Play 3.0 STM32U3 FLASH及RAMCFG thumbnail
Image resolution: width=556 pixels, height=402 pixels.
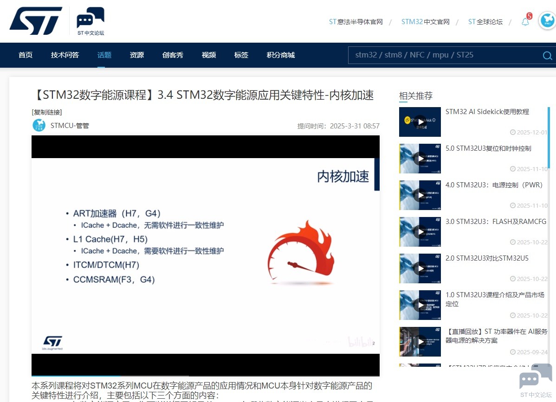coord(420,232)
